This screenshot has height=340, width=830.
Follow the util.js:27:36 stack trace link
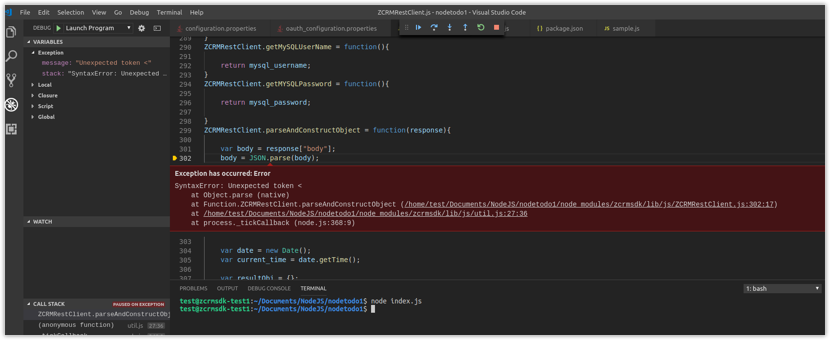coord(365,213)
